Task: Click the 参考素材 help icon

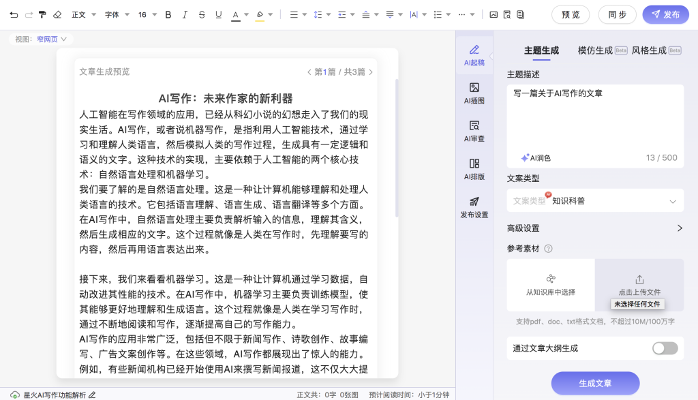Action: (x=549, y=249)
